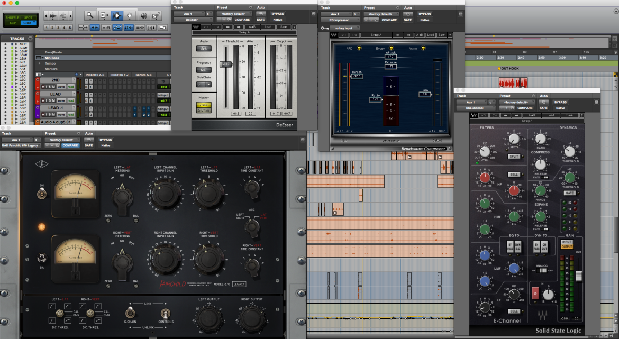Click the right arrow in DeEsser toolbar

(x=239, y=27)
